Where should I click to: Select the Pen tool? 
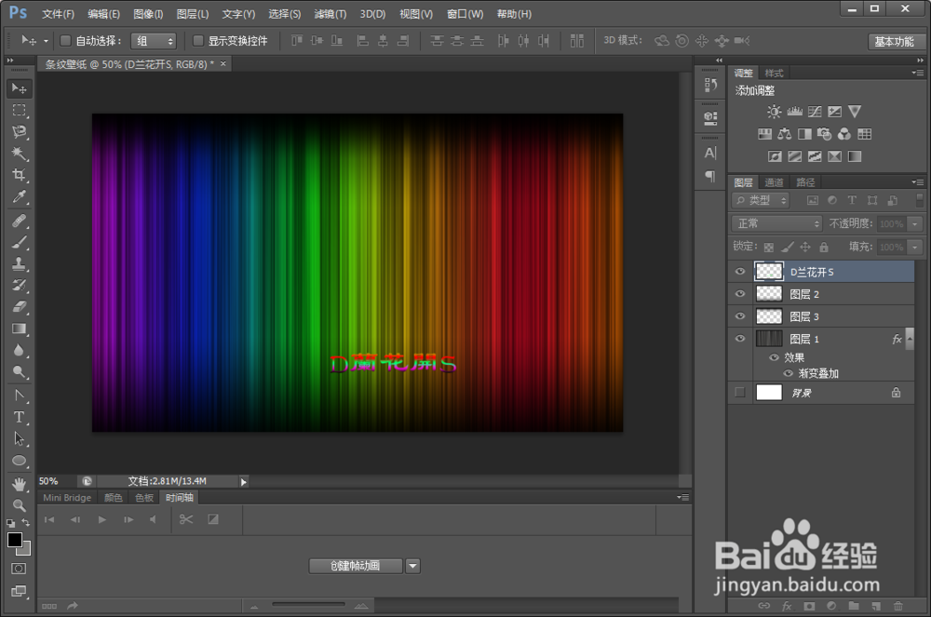(19, 396)
